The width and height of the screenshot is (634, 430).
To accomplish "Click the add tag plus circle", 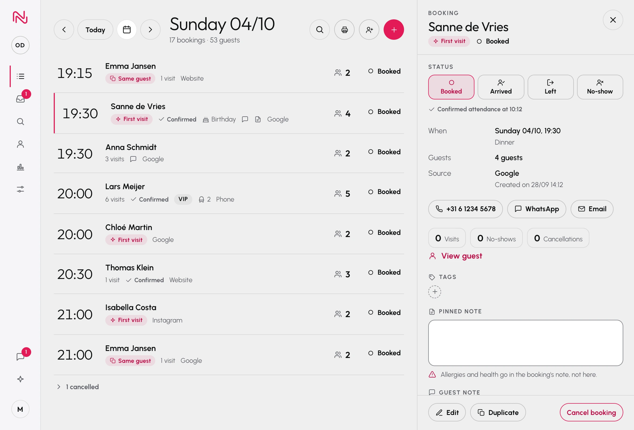I will [x=435, y=292].
